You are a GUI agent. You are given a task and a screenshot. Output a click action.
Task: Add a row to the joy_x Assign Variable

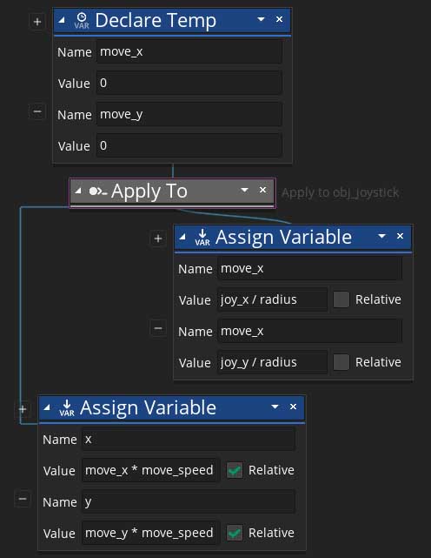[158, 239]
